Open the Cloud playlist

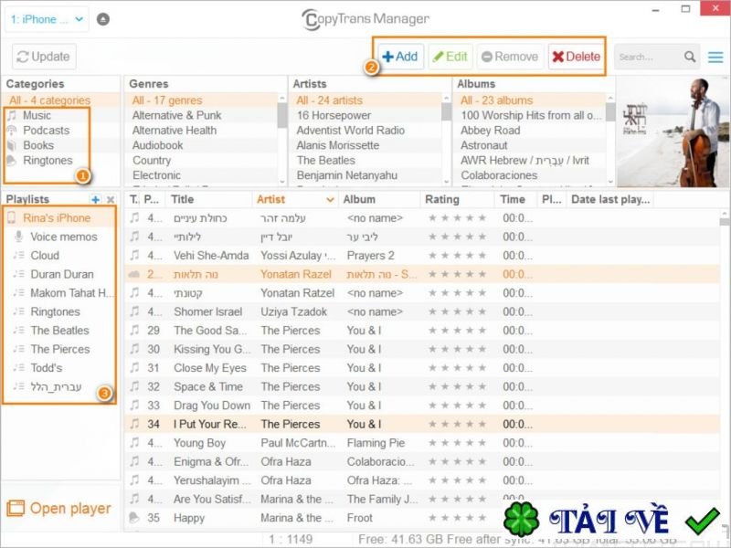click(45, 255)
